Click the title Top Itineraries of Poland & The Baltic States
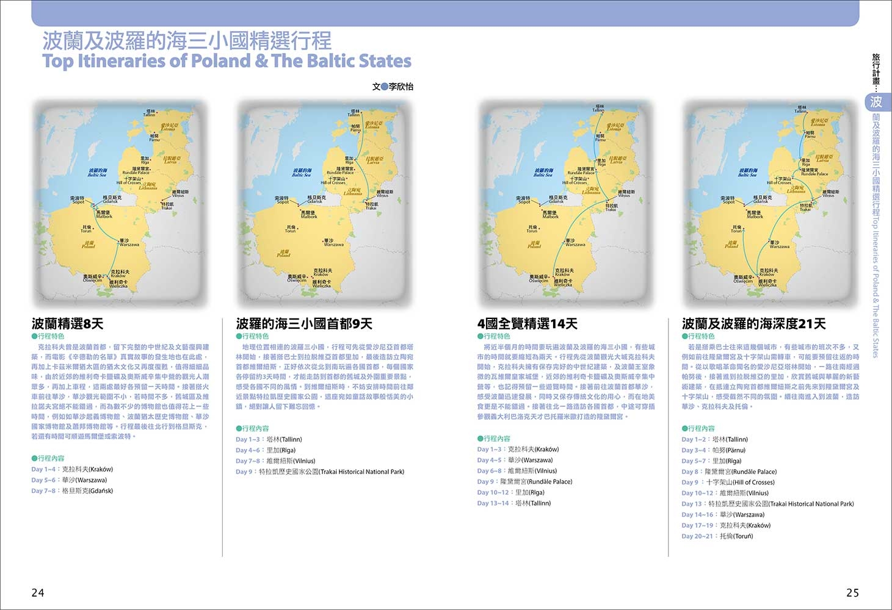Viewport: 892px width, 610px height. [x=227, y=61]
